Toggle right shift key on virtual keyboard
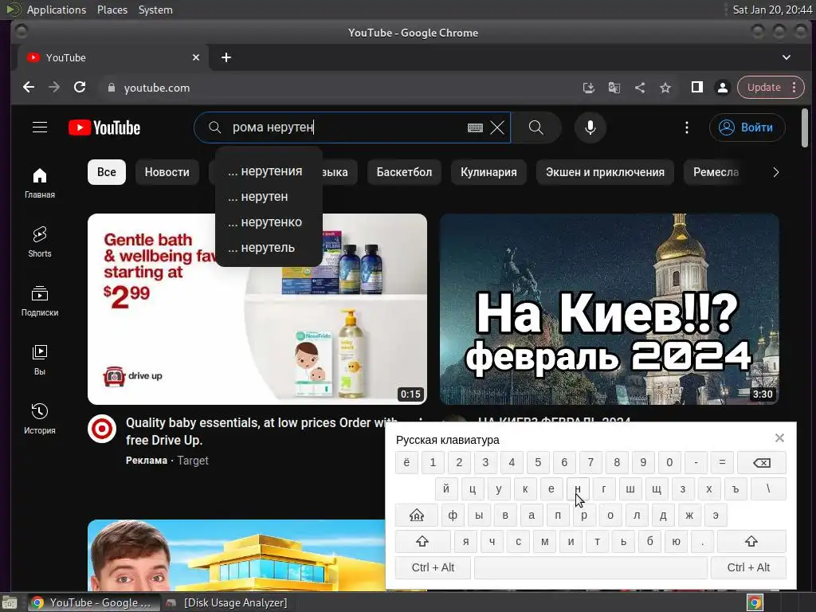The image size is (816, 612). [x=751, y=542]
